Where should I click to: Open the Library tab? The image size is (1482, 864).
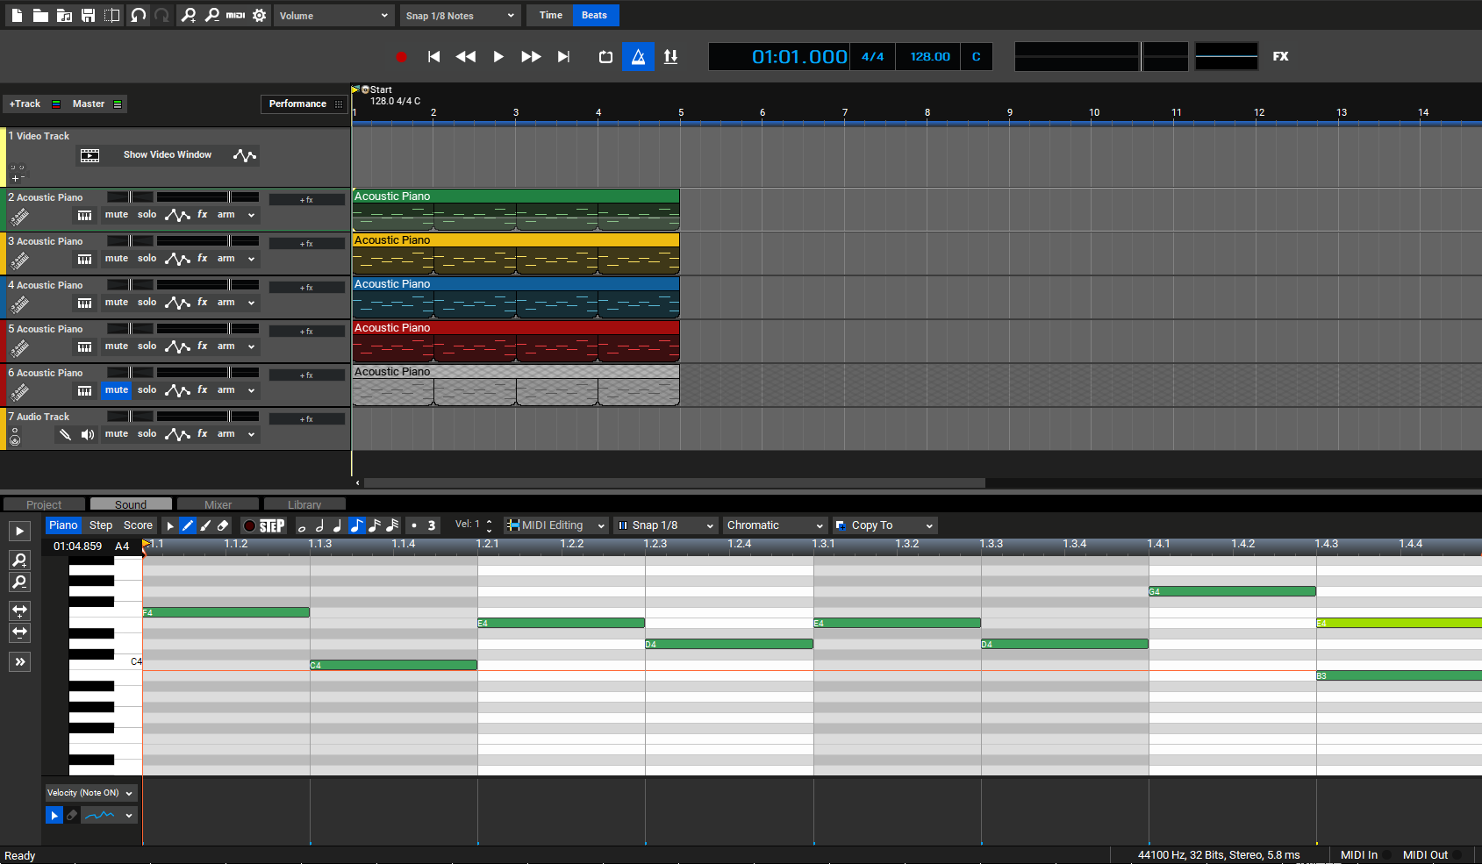pyautogui.click(x=304, y=504)
